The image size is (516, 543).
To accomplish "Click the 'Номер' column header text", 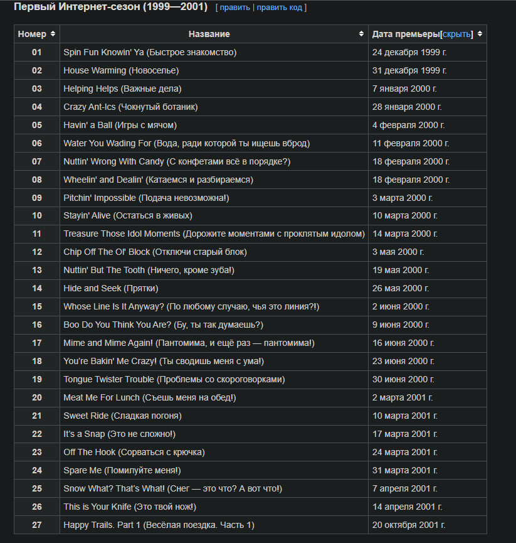I will click(x=32, y=34).
